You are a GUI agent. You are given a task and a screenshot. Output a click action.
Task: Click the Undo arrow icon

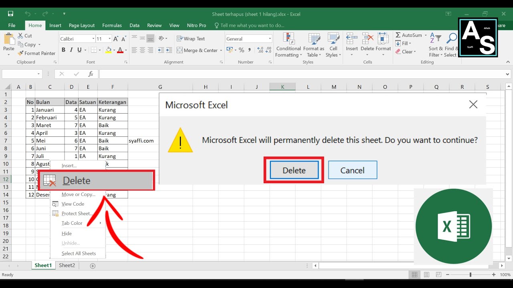(27, 14)
